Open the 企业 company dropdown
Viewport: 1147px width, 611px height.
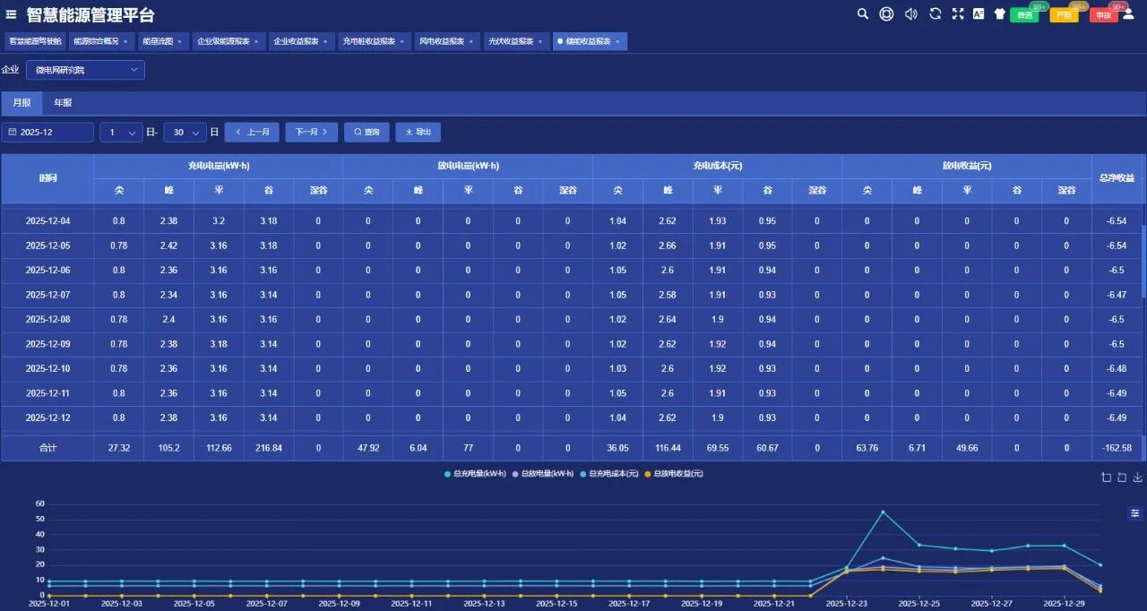[x=85, y=70]
